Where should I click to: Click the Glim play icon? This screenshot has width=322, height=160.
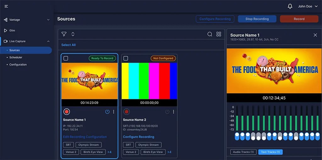(6, 31)
